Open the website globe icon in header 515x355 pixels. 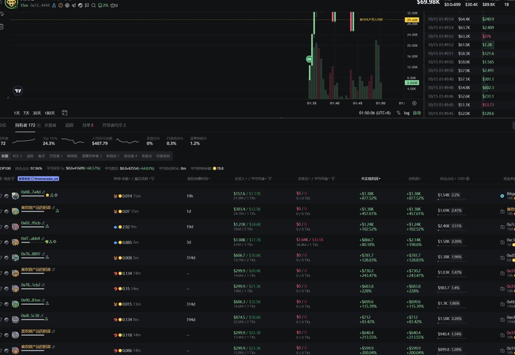pyautogui.click(x=67, y=6)
